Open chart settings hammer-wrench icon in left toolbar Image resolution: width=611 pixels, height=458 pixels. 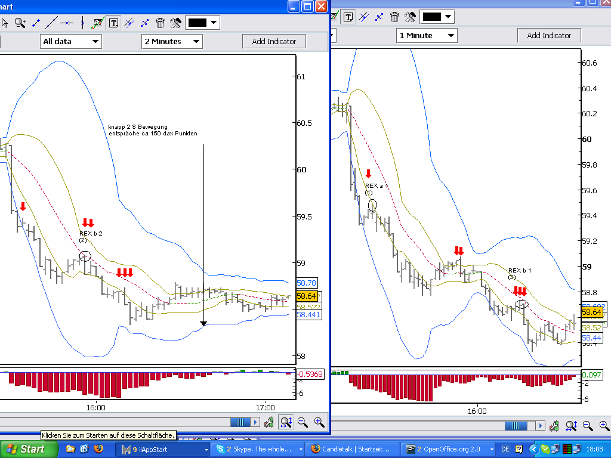point(175,23)
